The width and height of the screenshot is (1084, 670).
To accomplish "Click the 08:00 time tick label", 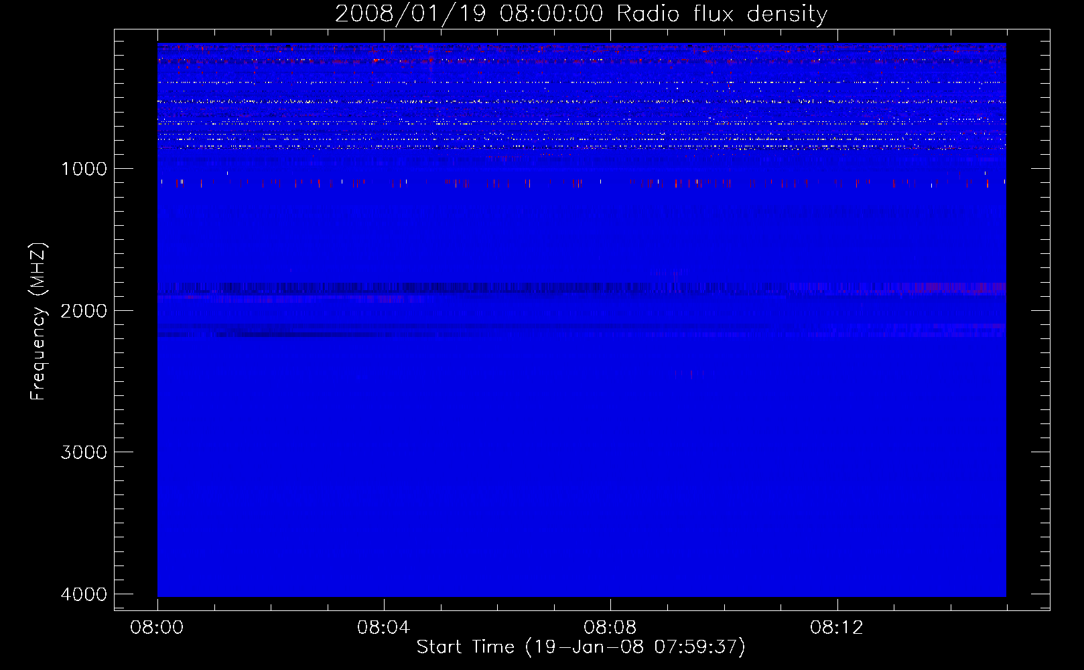I will click(x=157, y=628).
